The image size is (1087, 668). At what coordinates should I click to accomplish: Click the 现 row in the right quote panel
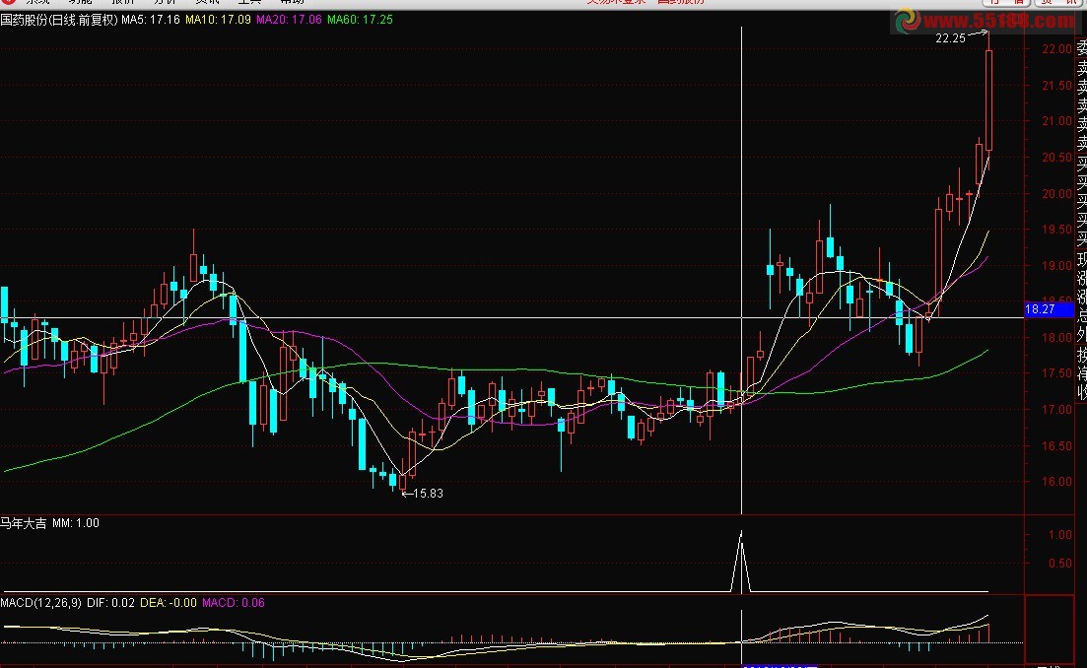pyautogui.click(x=1081, y=260)
